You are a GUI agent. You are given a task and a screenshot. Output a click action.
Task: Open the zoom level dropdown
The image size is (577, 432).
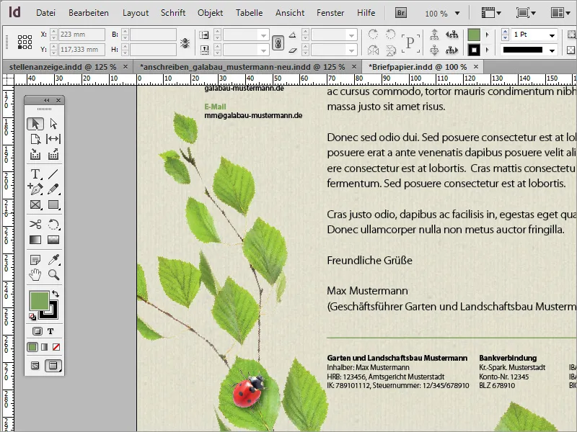point(457,13)
